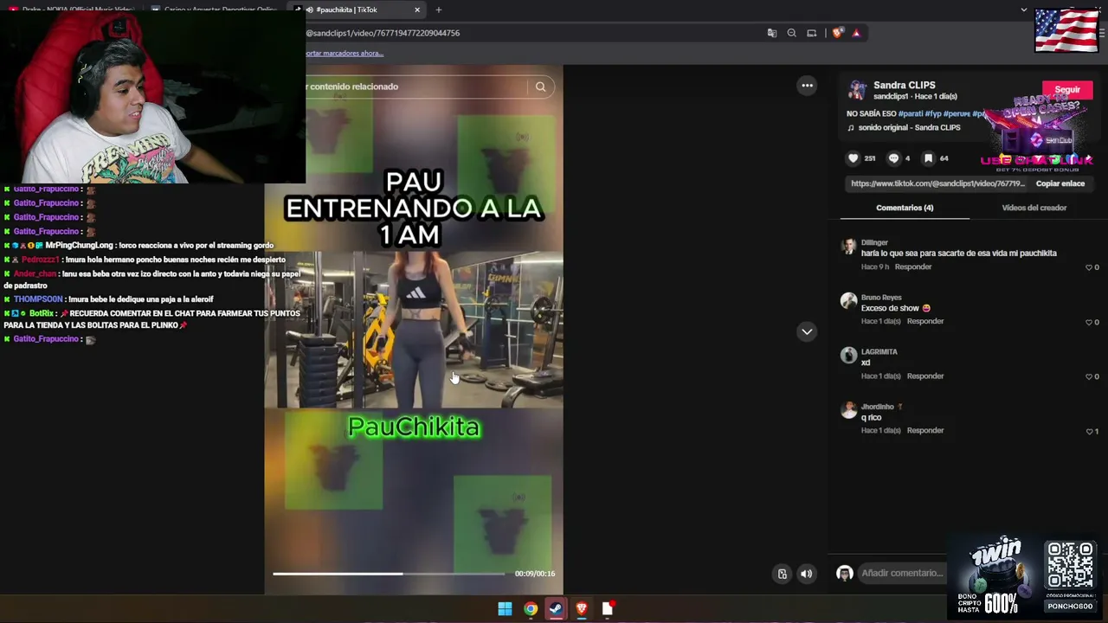Click the Ander_chan username in chat
Screen dimensions: 1108x623
click(x=35, y=273)
